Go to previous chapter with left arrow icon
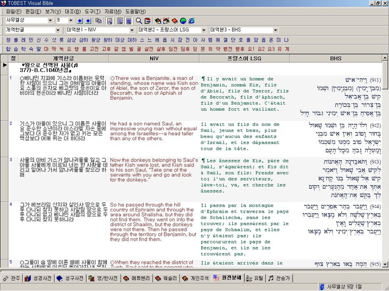 [80, 21]
